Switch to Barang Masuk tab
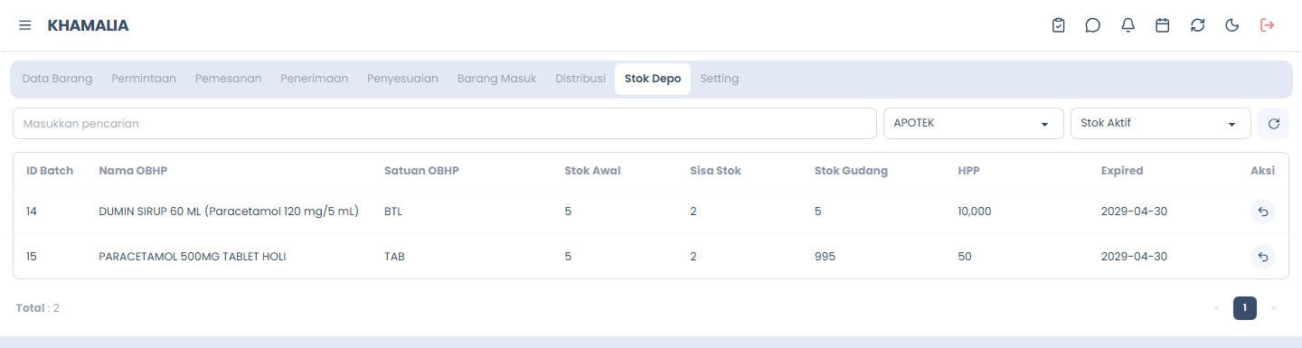This screenshot has height=348, width=1302. pos(496,79)
